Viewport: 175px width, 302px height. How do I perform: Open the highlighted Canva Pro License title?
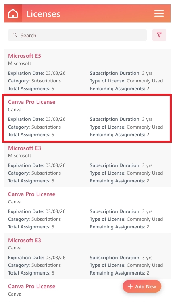point(32,102)
